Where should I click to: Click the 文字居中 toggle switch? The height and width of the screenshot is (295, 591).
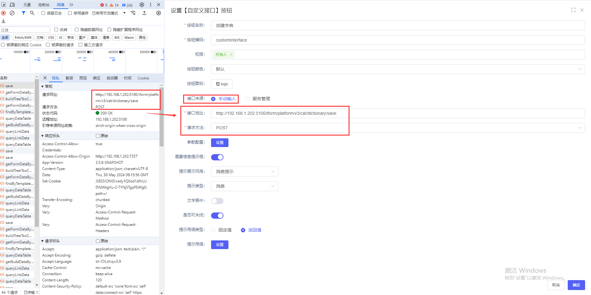click(217, 201)
